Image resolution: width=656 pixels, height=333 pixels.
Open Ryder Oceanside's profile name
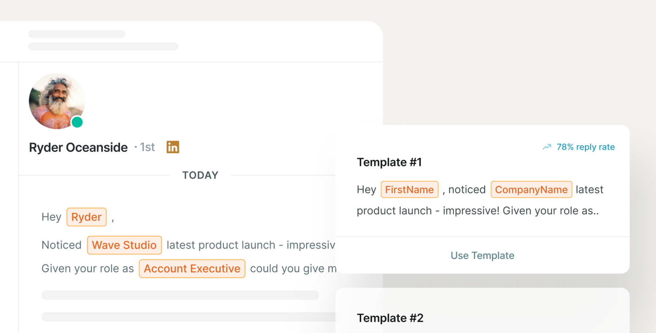pyautogui.click(x=78, y=147)
